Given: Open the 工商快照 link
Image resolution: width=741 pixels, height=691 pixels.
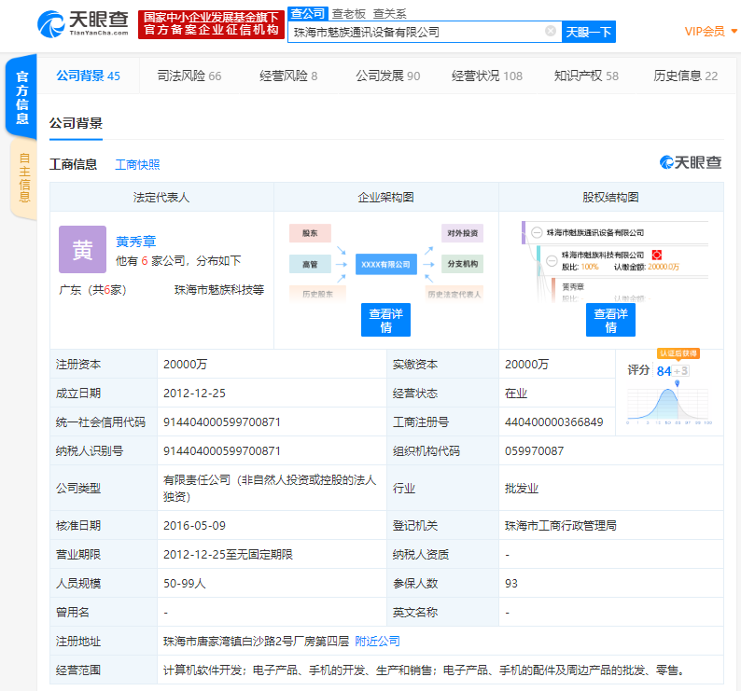Looking at the screenshot, I should pyautogui.click(x=137, y=164).
